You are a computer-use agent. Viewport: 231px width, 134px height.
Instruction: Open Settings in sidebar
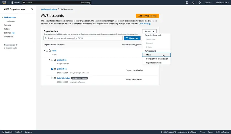(x=7, y=33)
